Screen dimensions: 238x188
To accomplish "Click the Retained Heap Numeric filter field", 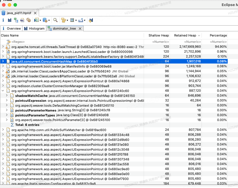I will tap(186, 42).
